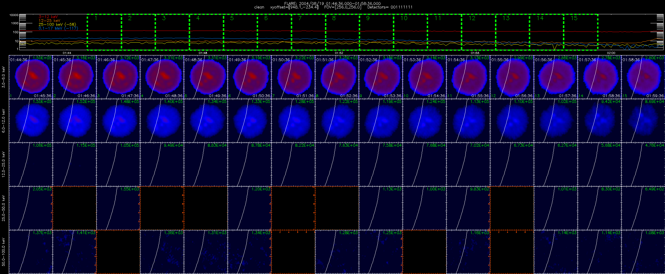Open the 6.0-12.0 keV image labeled 8.69E+04
This screenshot has height=274, width=665.
click(x=643, y=121)
